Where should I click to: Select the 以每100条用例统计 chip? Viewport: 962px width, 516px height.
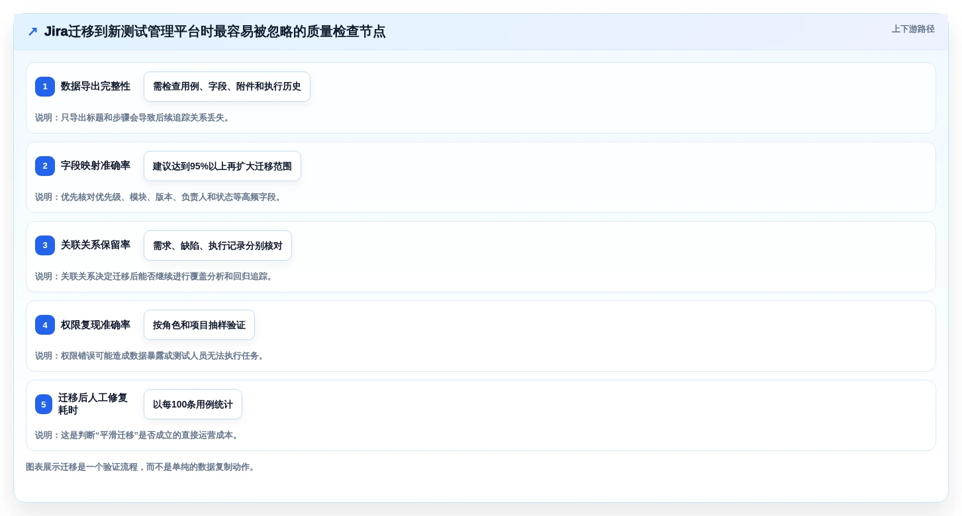(193, 404)
